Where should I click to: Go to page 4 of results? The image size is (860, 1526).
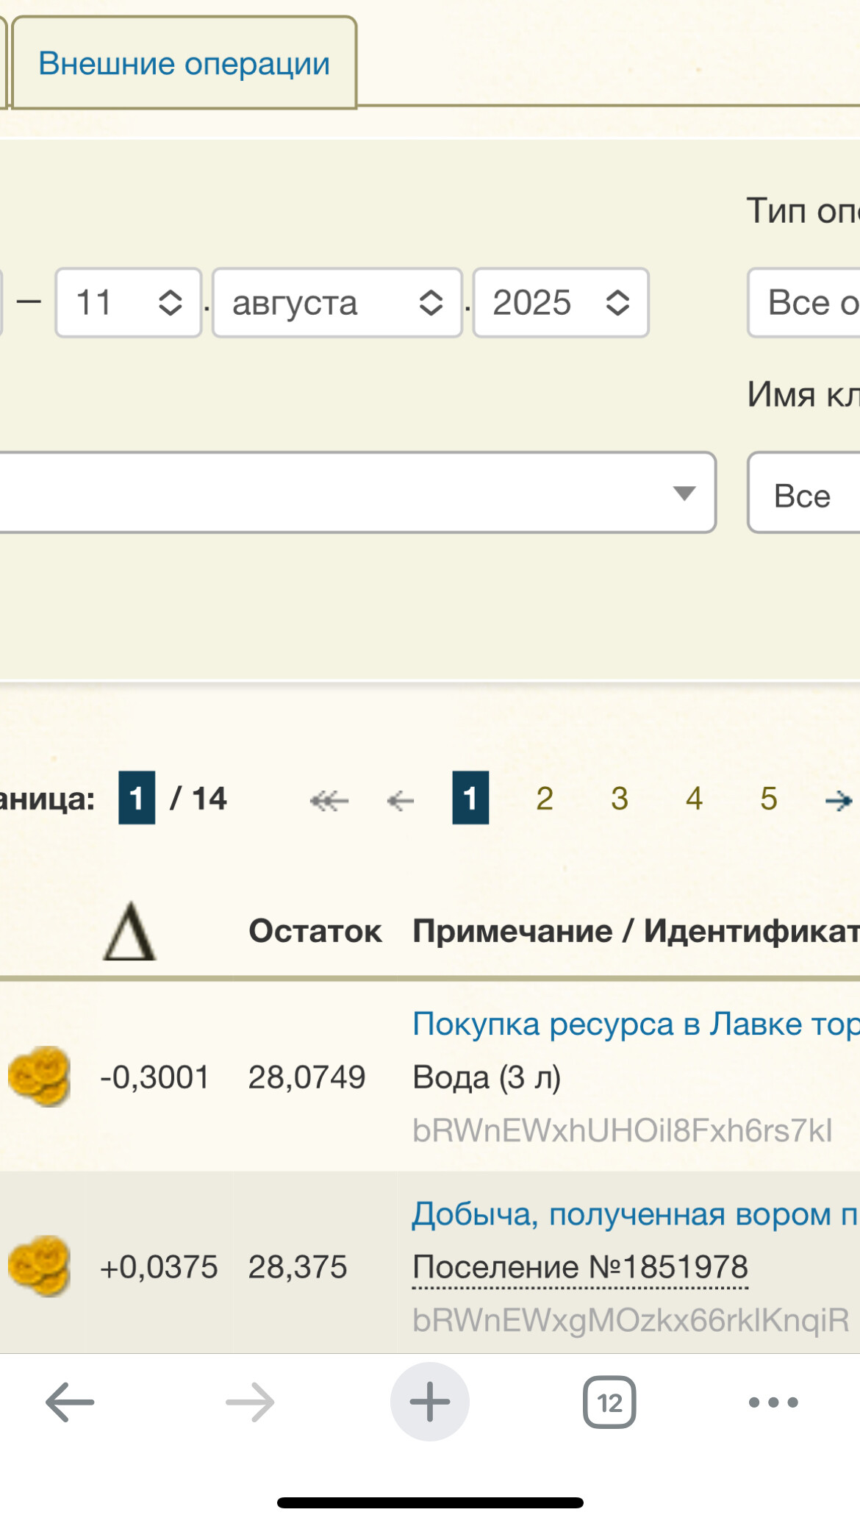(x=694, y=799)
